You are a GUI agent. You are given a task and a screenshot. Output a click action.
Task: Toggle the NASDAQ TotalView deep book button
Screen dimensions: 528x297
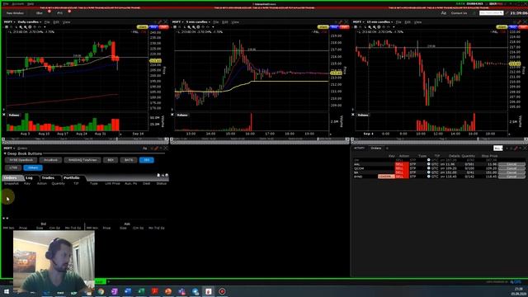82,160
